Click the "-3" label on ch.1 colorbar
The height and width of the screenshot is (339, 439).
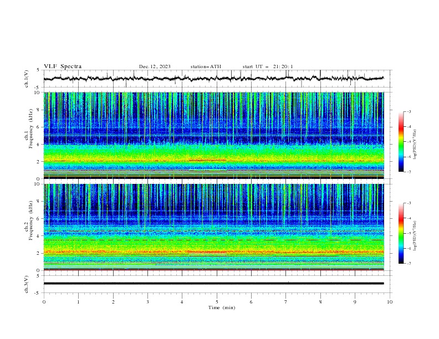(409, 111)
